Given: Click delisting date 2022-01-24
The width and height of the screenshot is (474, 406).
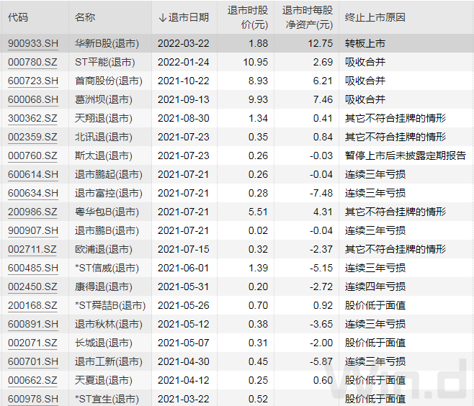Looking at the screenshot, I should point(184,62).
